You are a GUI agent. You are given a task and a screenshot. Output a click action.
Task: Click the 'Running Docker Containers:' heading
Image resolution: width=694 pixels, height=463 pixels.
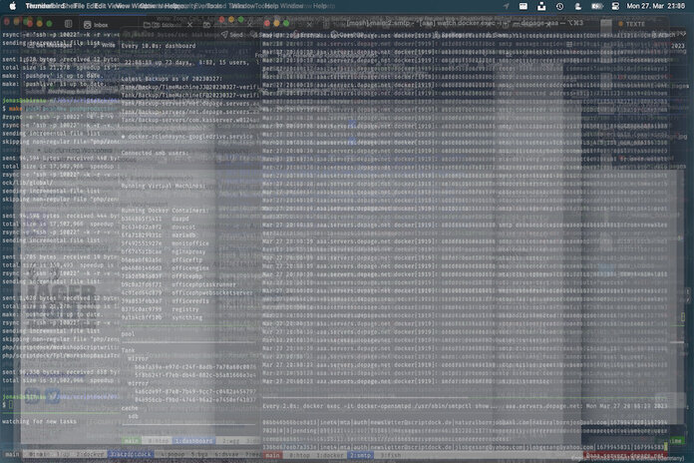[x=165, y=211]
